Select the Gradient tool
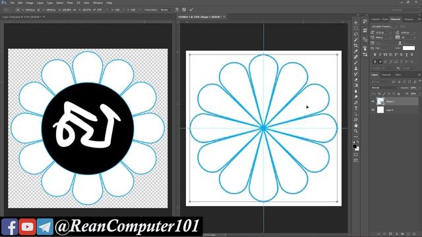422x237 pixels. point(356,86)
